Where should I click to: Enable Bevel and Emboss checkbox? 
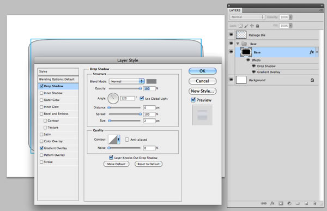[41, 114]
